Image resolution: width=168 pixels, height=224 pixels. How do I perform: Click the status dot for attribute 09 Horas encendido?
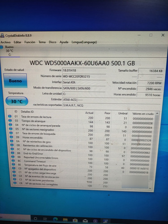tap(11, 137)
